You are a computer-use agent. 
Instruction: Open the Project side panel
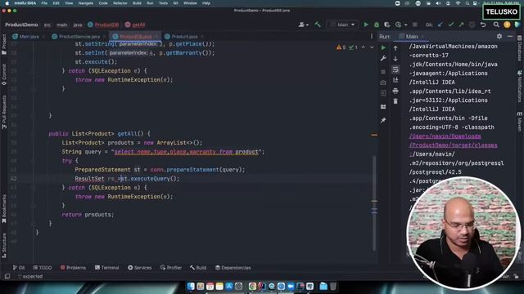pyautogui.click(x=4, y=45)
